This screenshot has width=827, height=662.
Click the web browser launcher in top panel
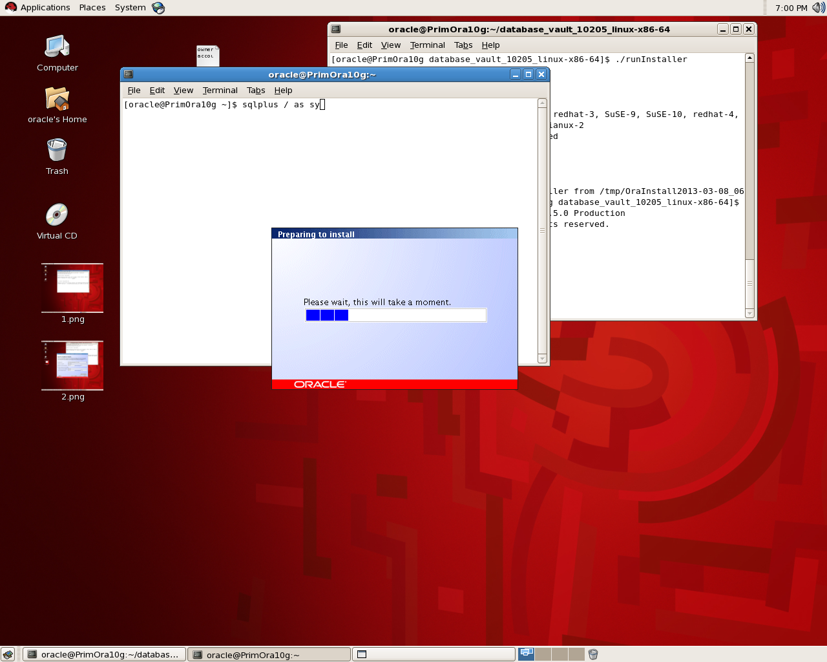(x=158, y=8)
